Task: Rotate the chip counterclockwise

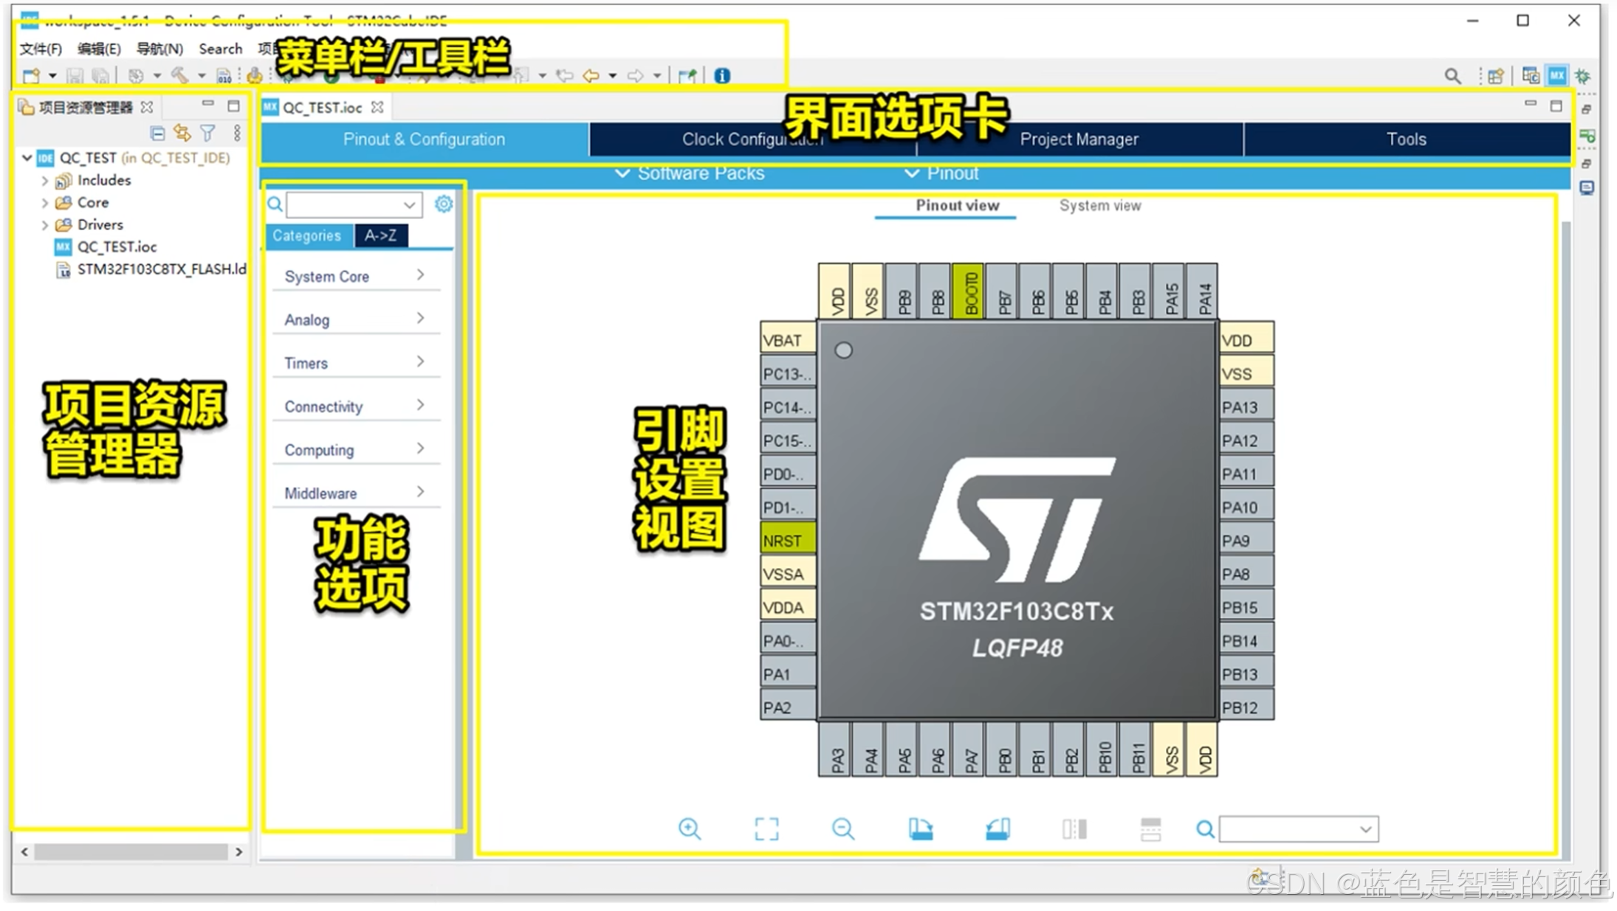Action: pos(998,828)
